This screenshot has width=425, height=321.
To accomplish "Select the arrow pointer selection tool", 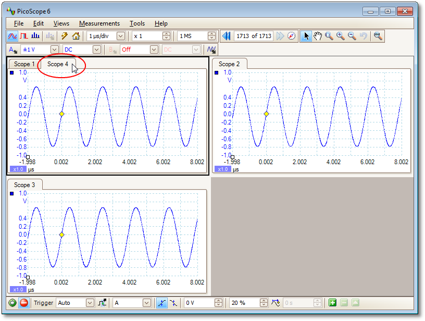I will tap(306, 36).
